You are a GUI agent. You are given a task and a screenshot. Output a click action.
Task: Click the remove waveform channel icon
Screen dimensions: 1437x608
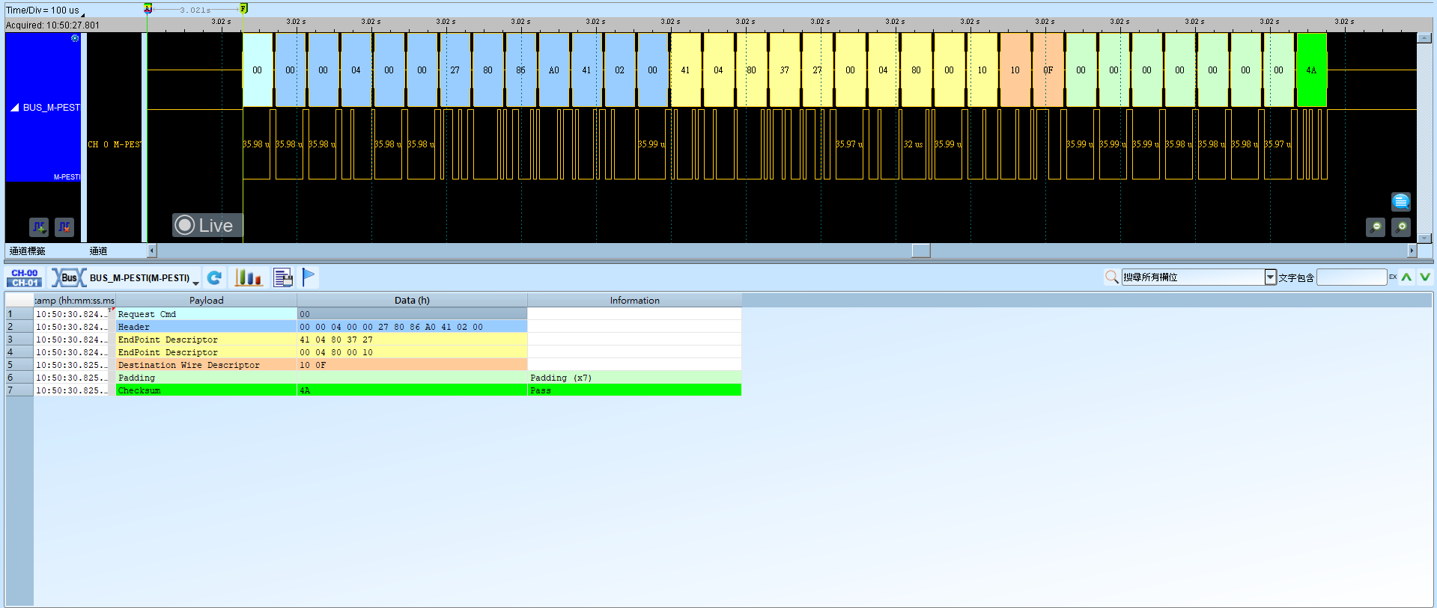tap(64, 227)
